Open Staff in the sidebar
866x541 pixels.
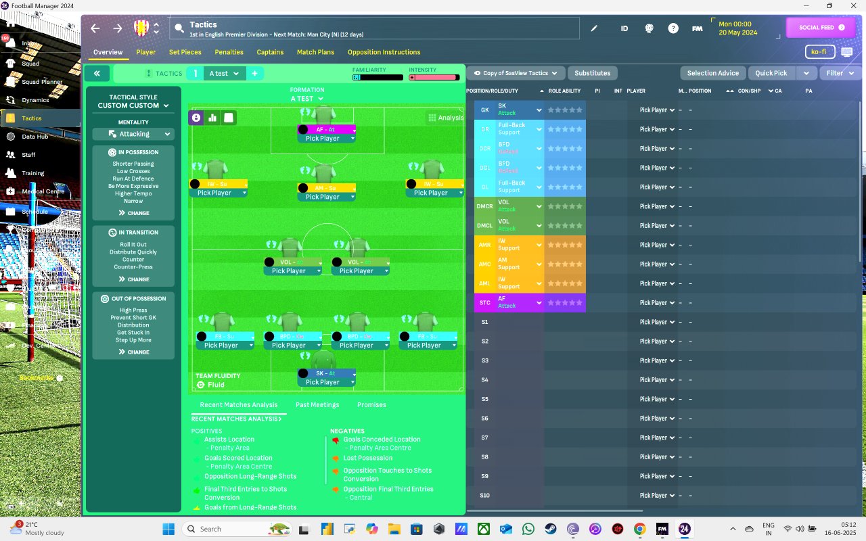point(28,155)
